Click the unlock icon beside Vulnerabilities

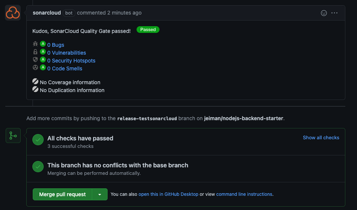pos(35,52)
